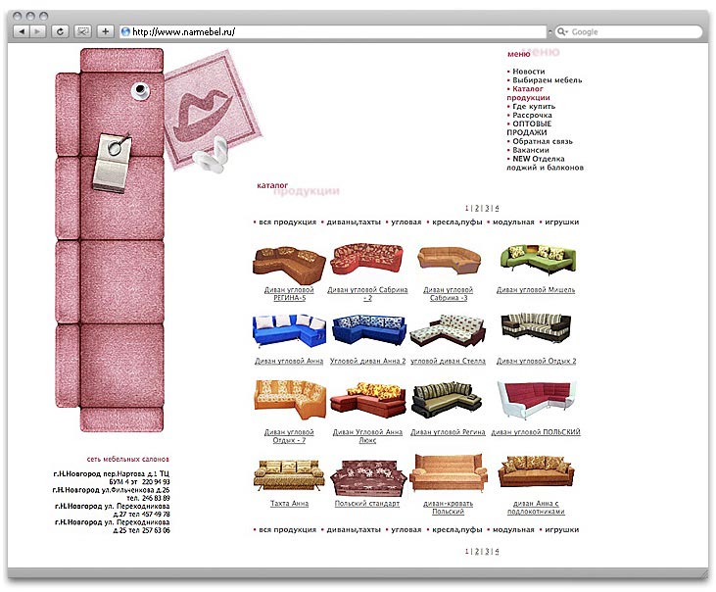Image resolution: width=716 pixels, height=592 pixels.
Task: Open the Выбираем мебель menu item
Action: click(x=548, y=80)
